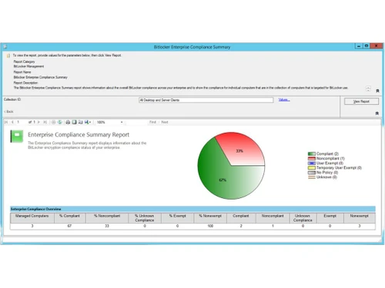The width and height of the screenshot is (385, 288).
Task: Click the % Noncompliant column header
Action: (107, 218)
